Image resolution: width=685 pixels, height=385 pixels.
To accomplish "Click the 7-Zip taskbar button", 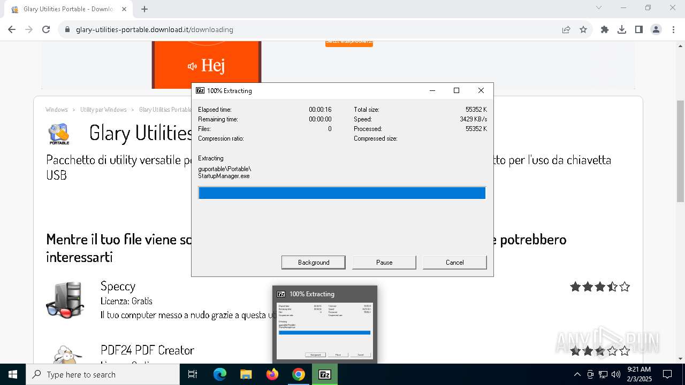I will (325, 374).
